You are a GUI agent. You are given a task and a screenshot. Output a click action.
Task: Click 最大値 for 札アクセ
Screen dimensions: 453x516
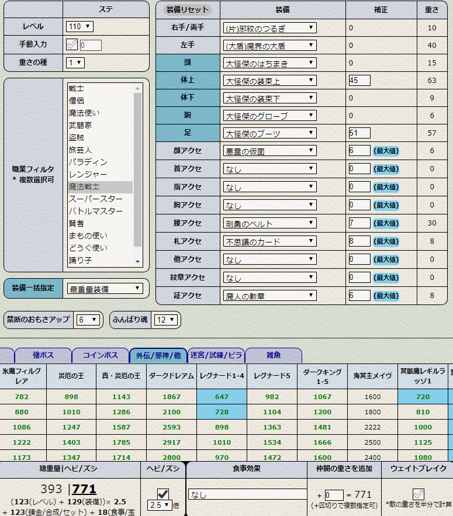(386, 241)
